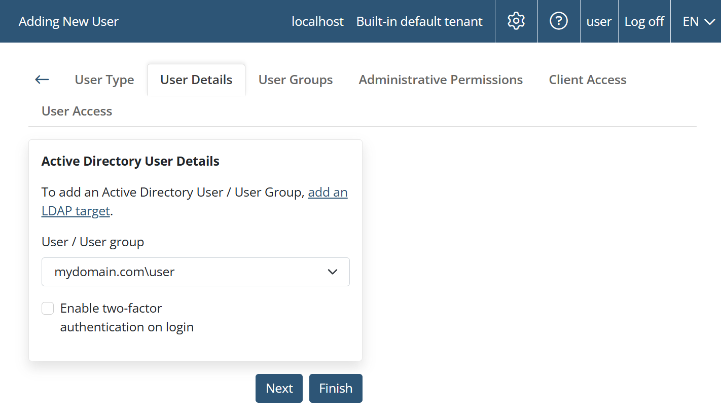Click the localhost server label
Image resolution: width=721 pixels, height=417 pixels.
317,21
